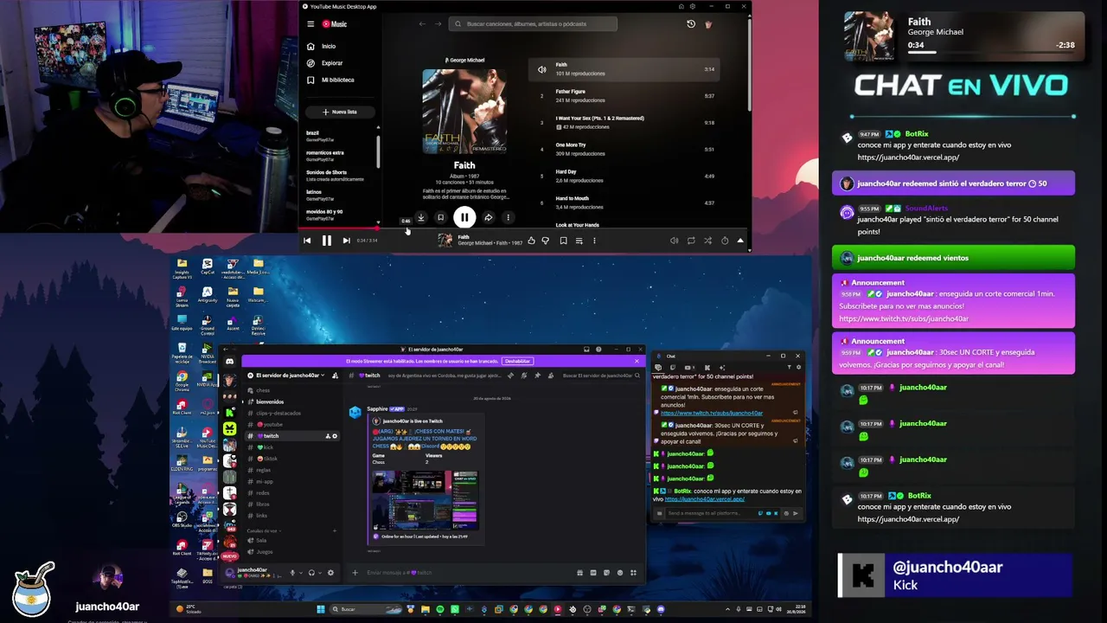
Task: Open headphone output options arrow in Discord
Action: click(x=318, y=573)
